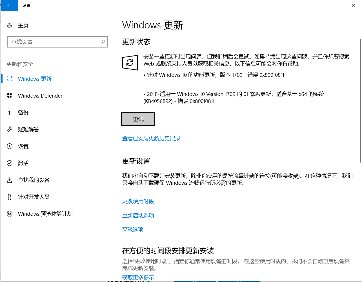Maximize the 设置 window
The width and height of the screenshot is (362, 282).
click(337, 5)
